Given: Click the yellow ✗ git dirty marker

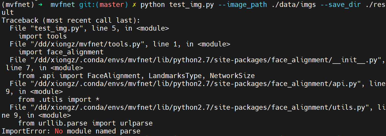Looking at the screenshot, I should (x=134, y=5).
